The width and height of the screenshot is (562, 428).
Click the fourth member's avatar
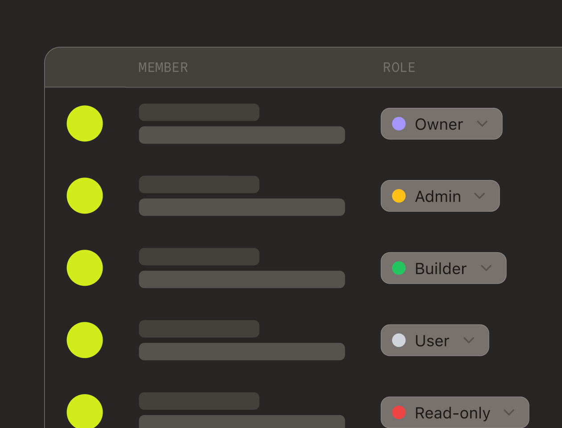(85, 340)
